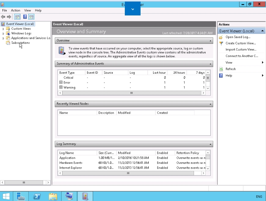266x201 pixels.
Task: Expand the Custom Views tree node
Action: tap(3, 29)
